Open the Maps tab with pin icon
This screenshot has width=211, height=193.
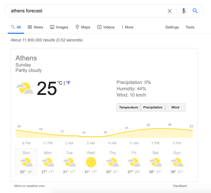pyautogui.click(x=83, y=27)
